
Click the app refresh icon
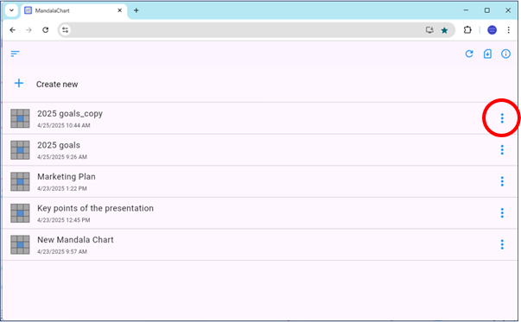point(469,54)
